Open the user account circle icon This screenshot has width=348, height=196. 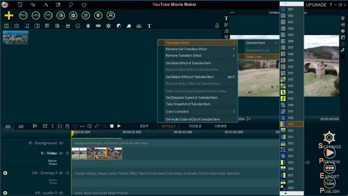pos(111,15)
